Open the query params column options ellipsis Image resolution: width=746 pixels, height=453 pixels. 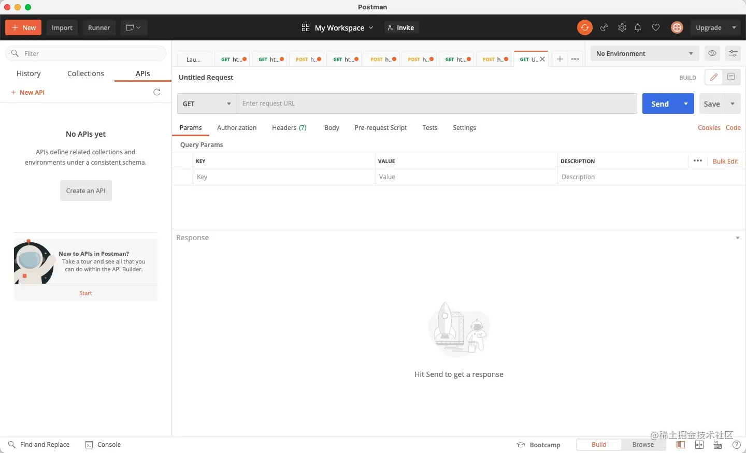pyautogui.click(x=698, y=161)
